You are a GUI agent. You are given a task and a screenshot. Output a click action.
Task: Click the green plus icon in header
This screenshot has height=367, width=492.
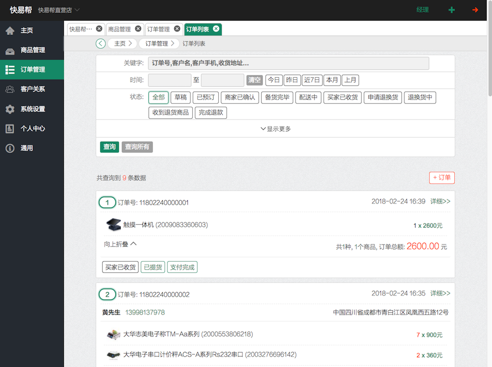[x=452, y=10]
